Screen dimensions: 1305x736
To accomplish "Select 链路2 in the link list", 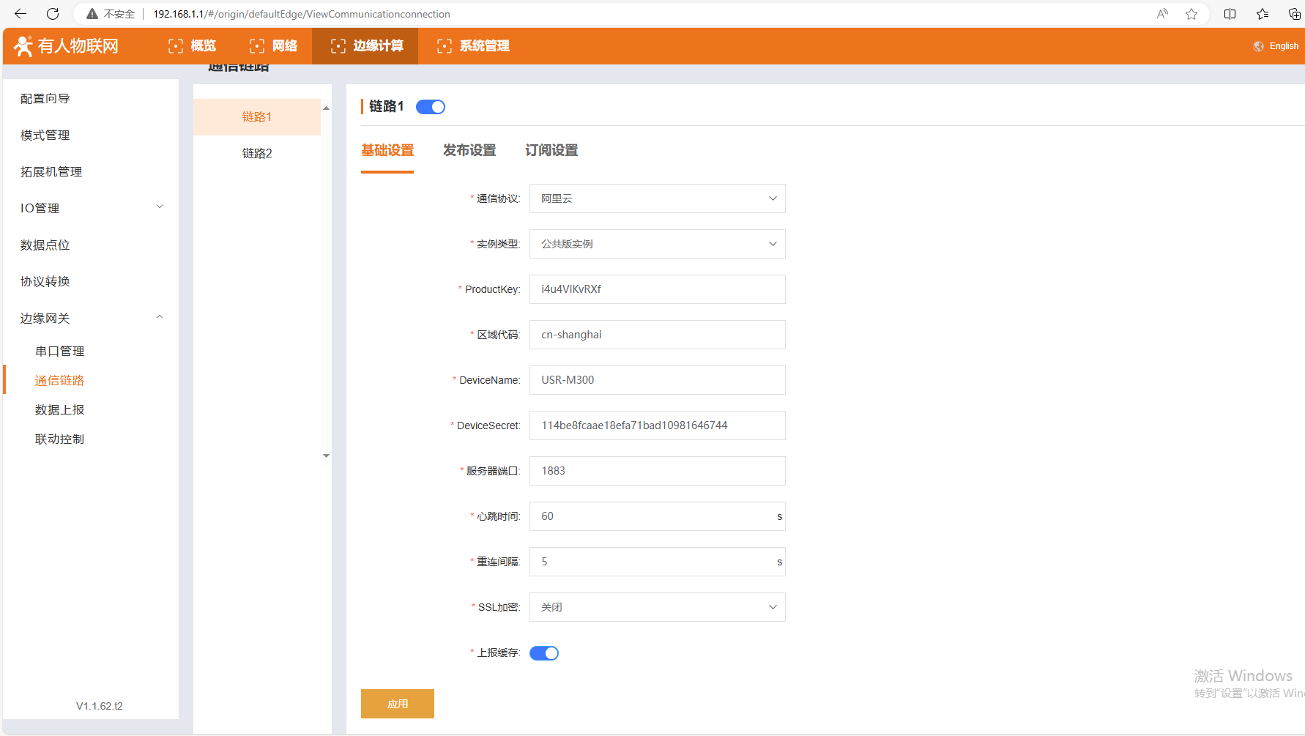I will coord(257,153).
